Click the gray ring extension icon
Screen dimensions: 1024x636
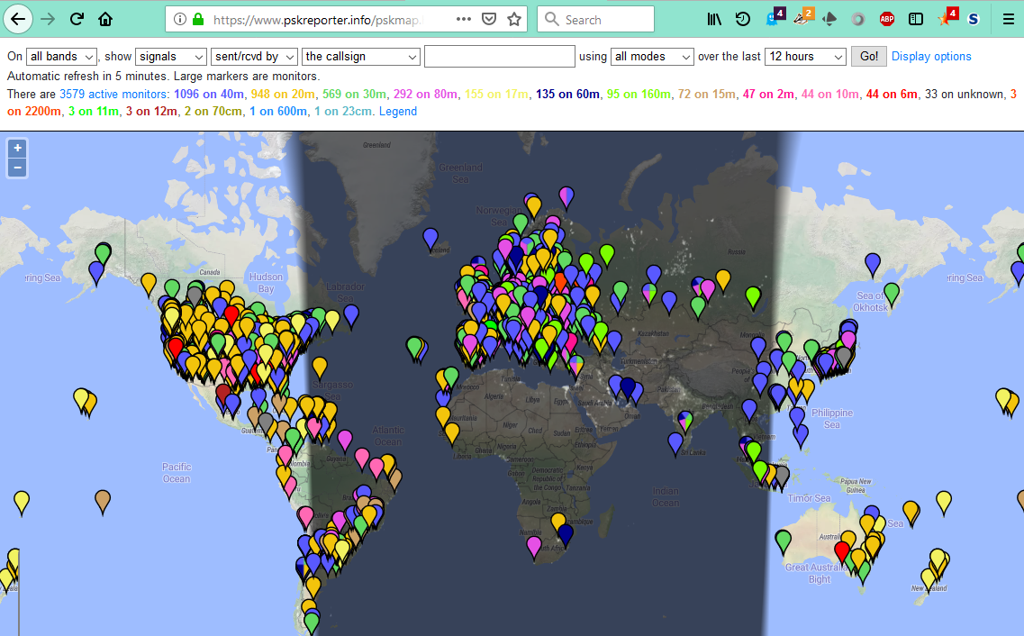858,19
